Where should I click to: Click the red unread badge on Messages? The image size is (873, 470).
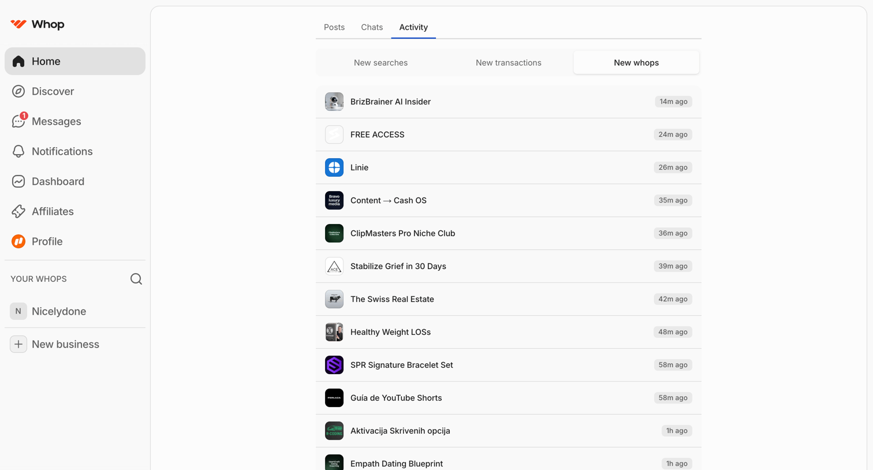[24, 115]
